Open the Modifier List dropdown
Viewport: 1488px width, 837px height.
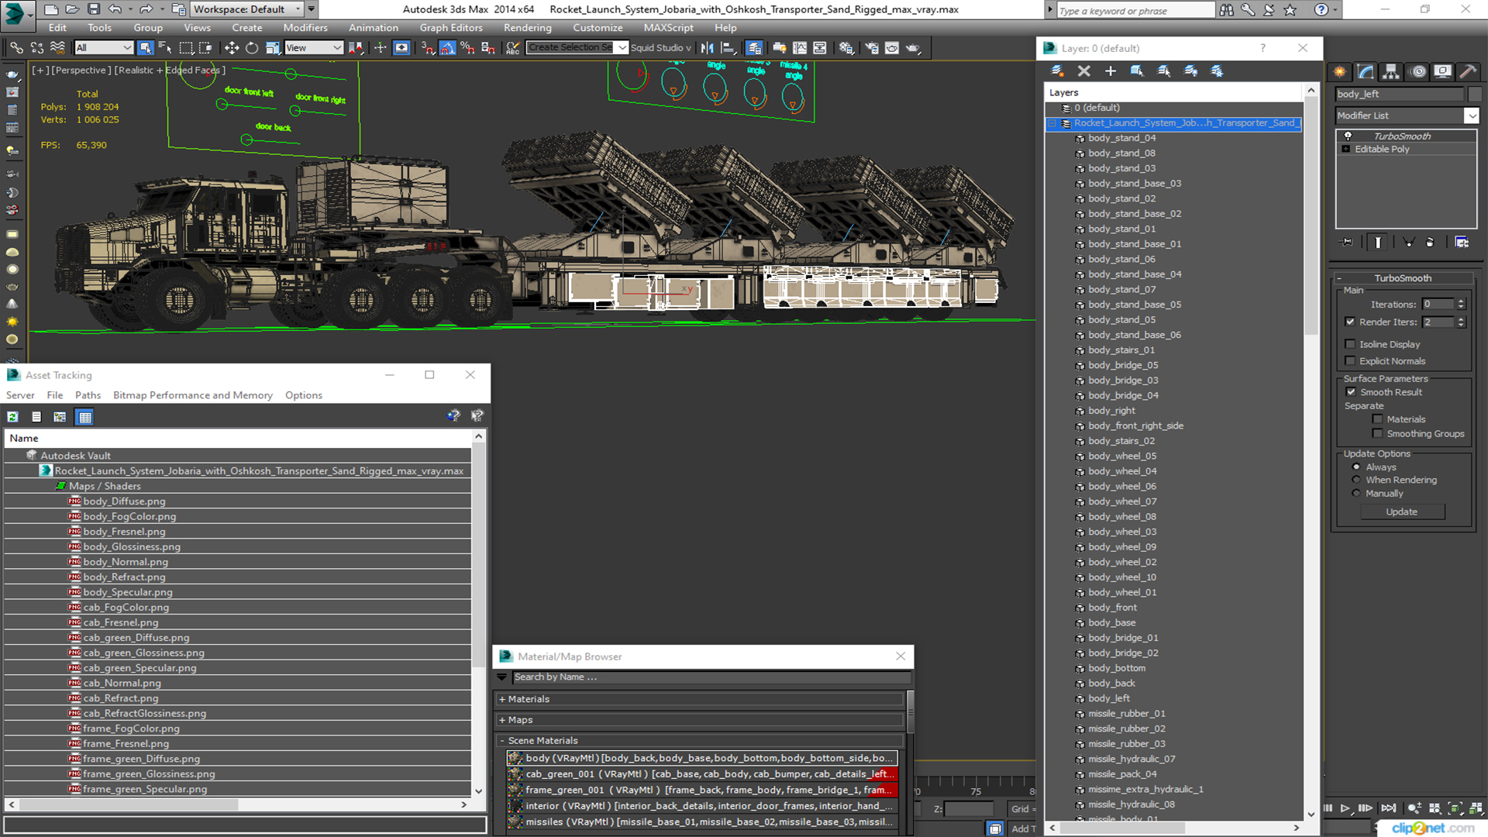1471,115
